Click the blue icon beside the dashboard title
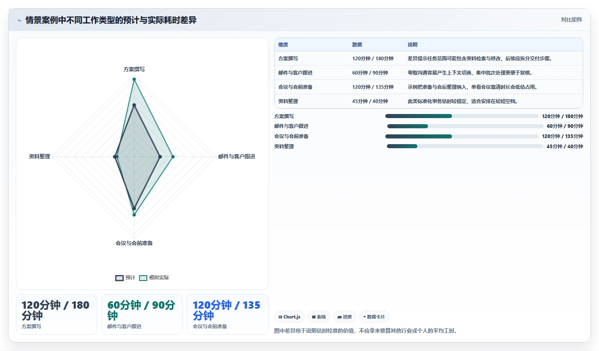The height and width of the screenshot is (351, 599). point(19,20)
